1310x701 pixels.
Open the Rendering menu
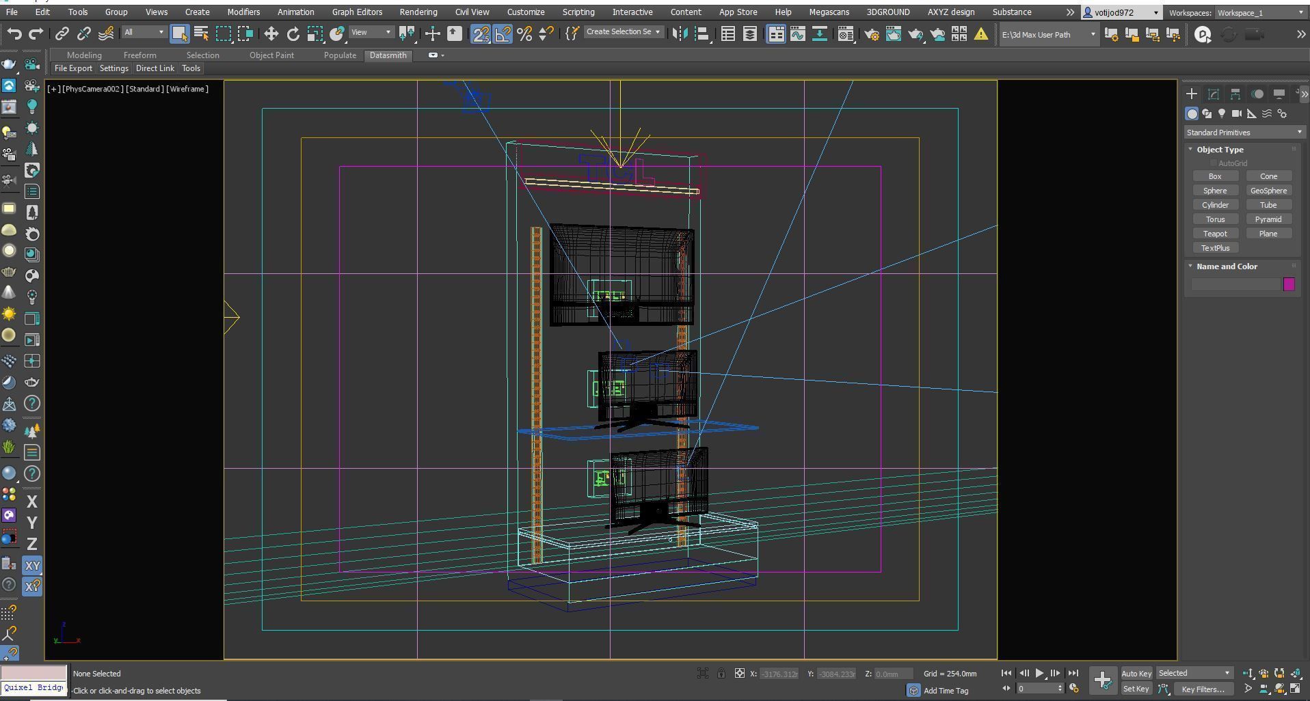tap(418, 12)
